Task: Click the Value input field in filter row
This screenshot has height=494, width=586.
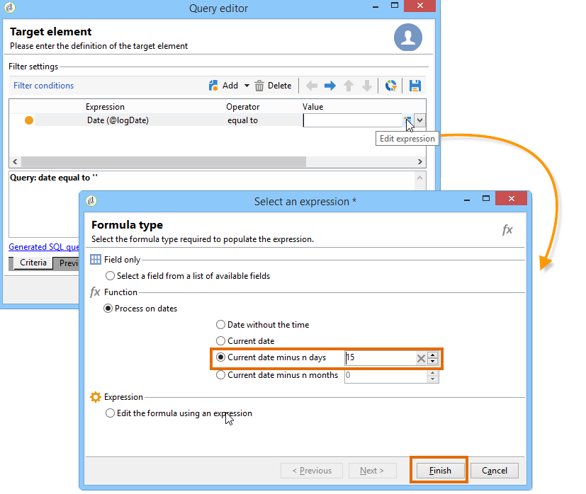Action: [352, 120]
